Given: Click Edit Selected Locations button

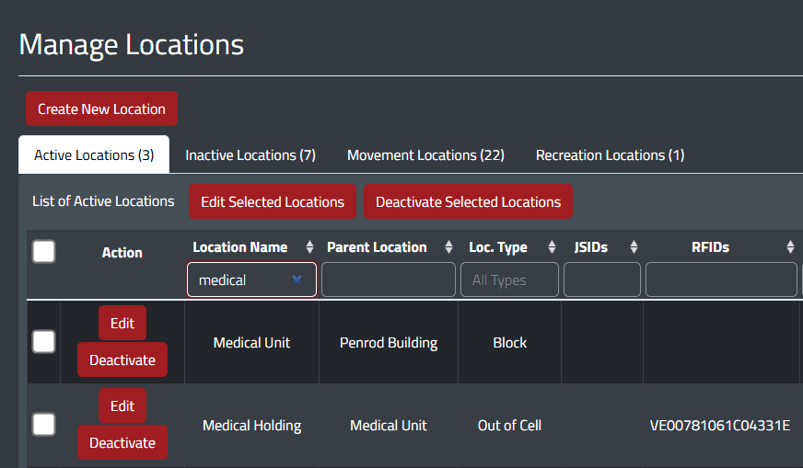Looking at the screenshot, I should 273,201.
